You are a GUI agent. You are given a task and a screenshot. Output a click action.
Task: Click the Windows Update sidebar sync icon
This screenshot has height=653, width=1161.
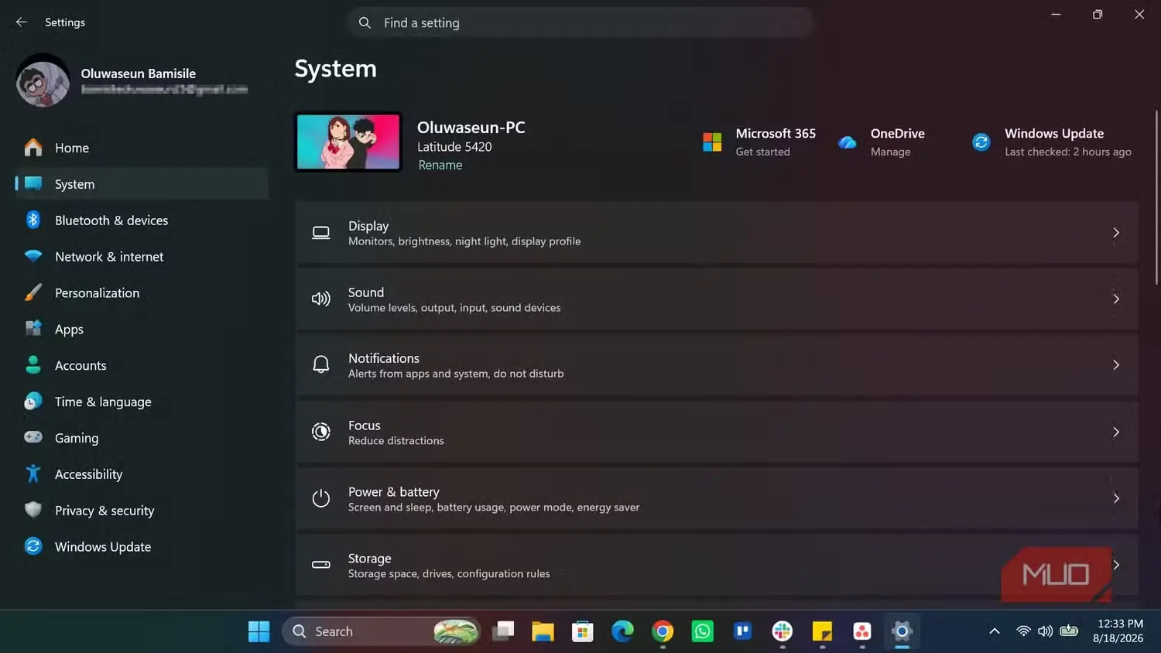(33, 546)
